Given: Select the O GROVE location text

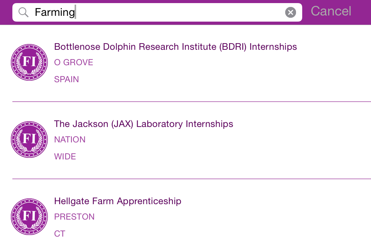Looking at the screenshot, I should pos(73,63).
